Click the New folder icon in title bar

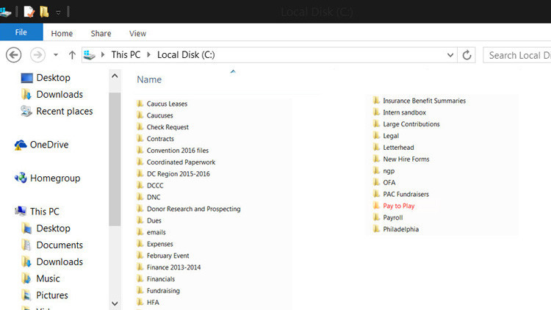[x=44, y=12]
